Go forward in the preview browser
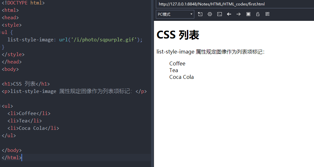Screen dimensions: 314x167 click(238, 14)
